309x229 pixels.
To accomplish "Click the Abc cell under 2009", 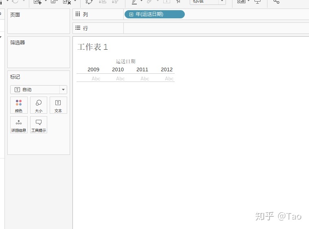I will pyautogui.click(x=96, y=79).
